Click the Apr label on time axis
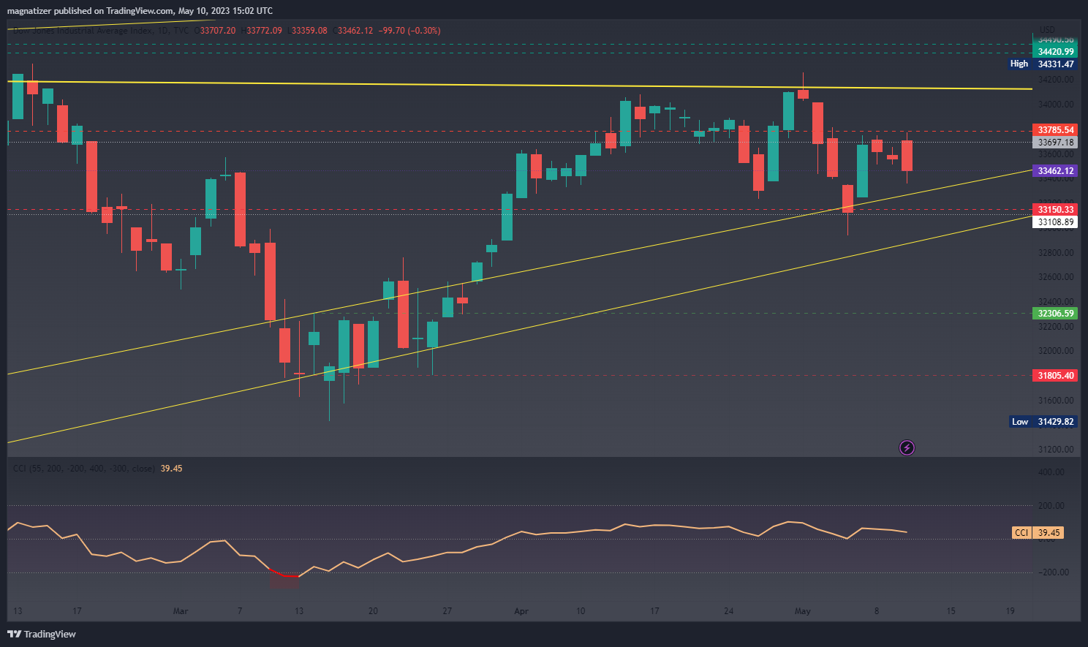This screenshot has height=647, width=1088. [521, 611]
